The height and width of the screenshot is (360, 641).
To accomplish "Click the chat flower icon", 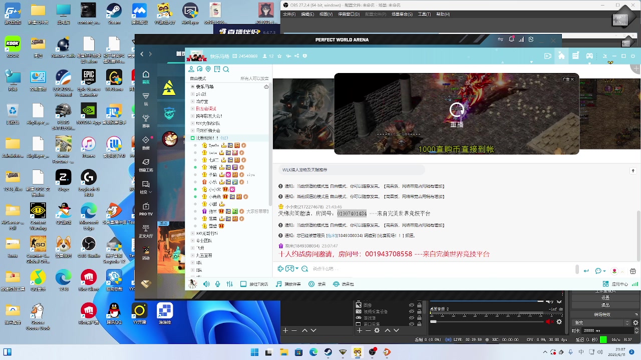I will coord(614,271).
